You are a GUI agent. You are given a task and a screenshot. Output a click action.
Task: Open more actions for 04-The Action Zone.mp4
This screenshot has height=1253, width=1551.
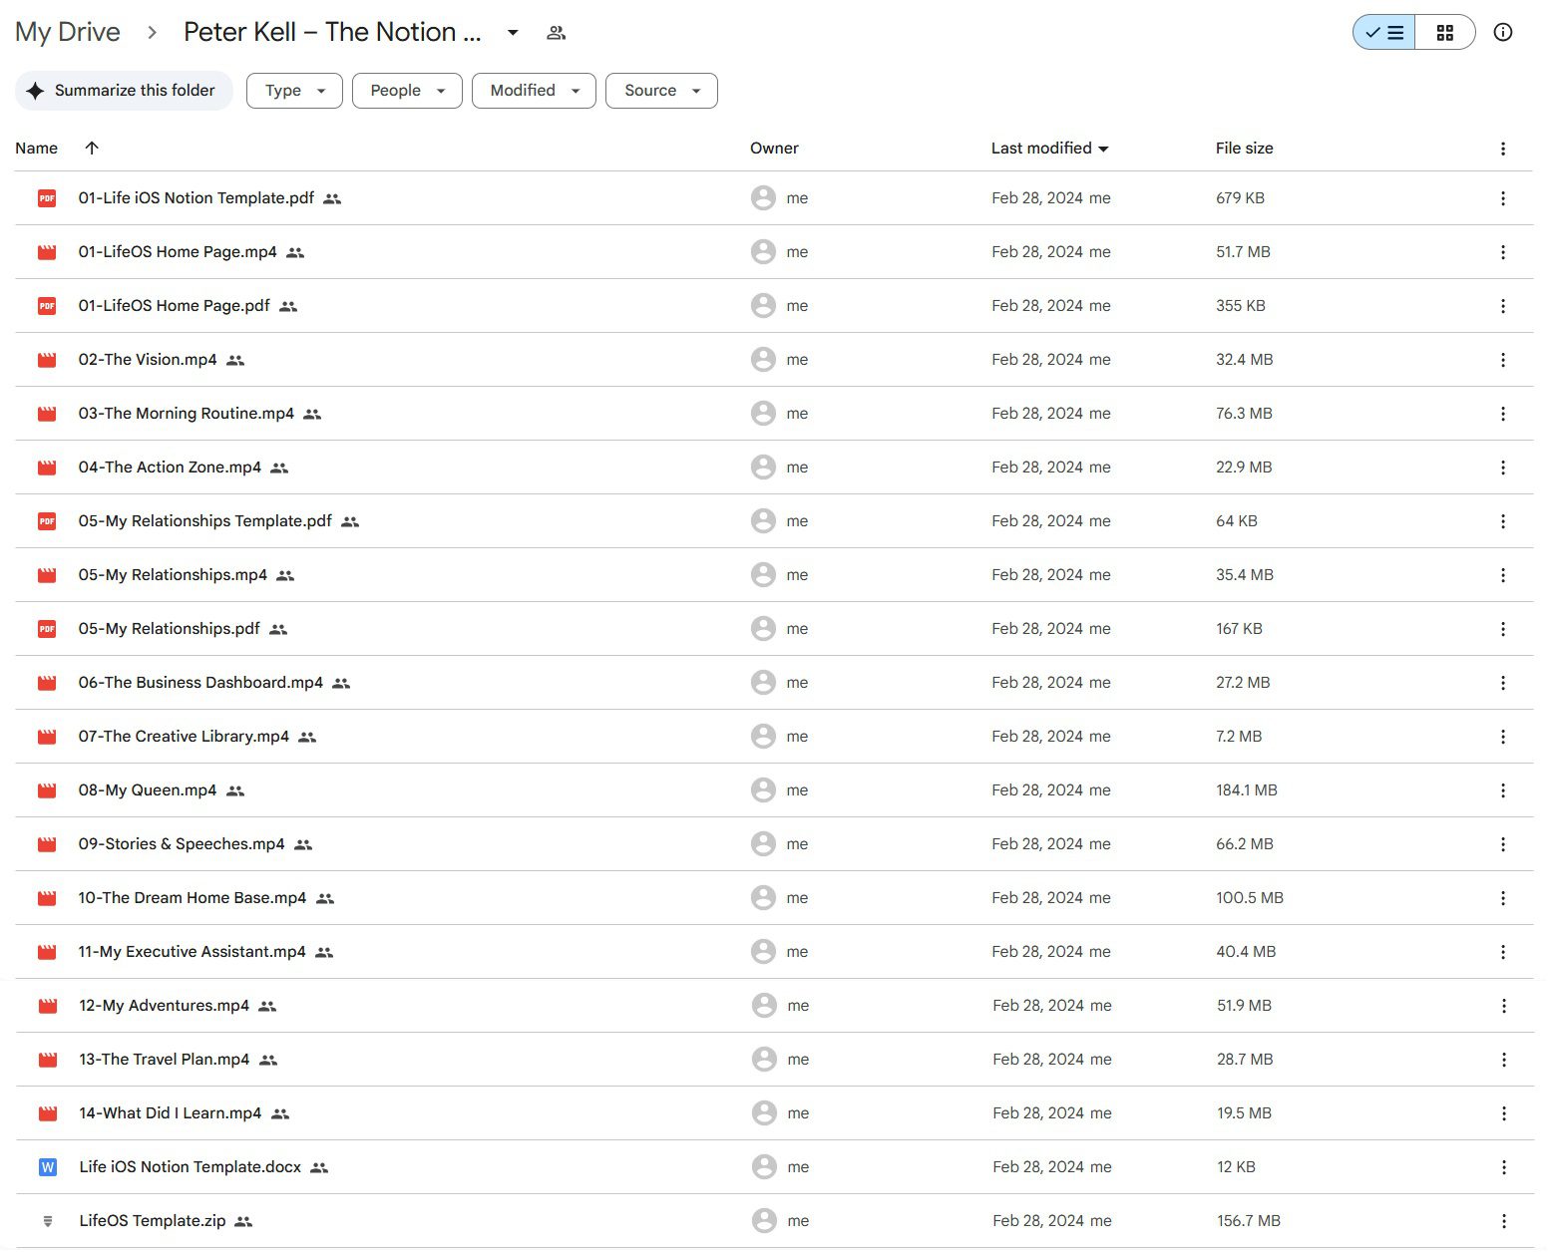(x=1502, y=468)
